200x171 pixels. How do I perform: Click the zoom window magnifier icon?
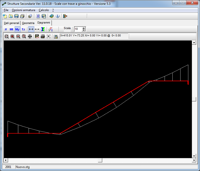[x=7, y=36]
